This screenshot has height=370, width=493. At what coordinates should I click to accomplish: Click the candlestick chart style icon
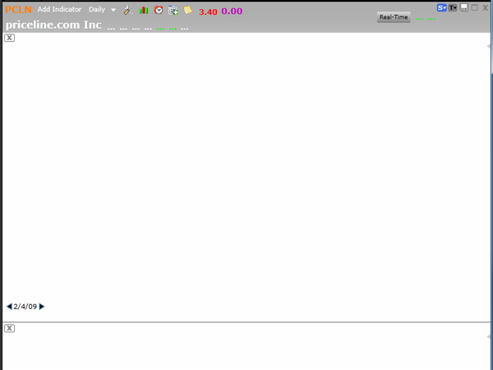[144, 10]
